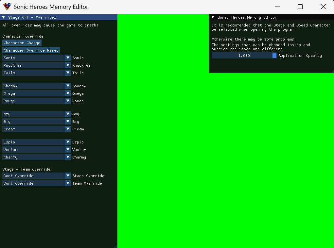Open the Team Override dropdown
This screenshot has height=248, width=334.
(x=68, y=183)
